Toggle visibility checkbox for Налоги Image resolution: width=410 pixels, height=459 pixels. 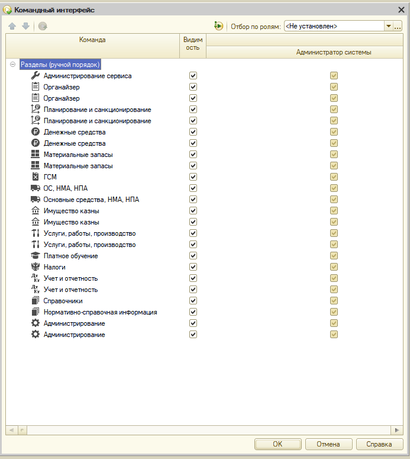click(x=193, y=267)
